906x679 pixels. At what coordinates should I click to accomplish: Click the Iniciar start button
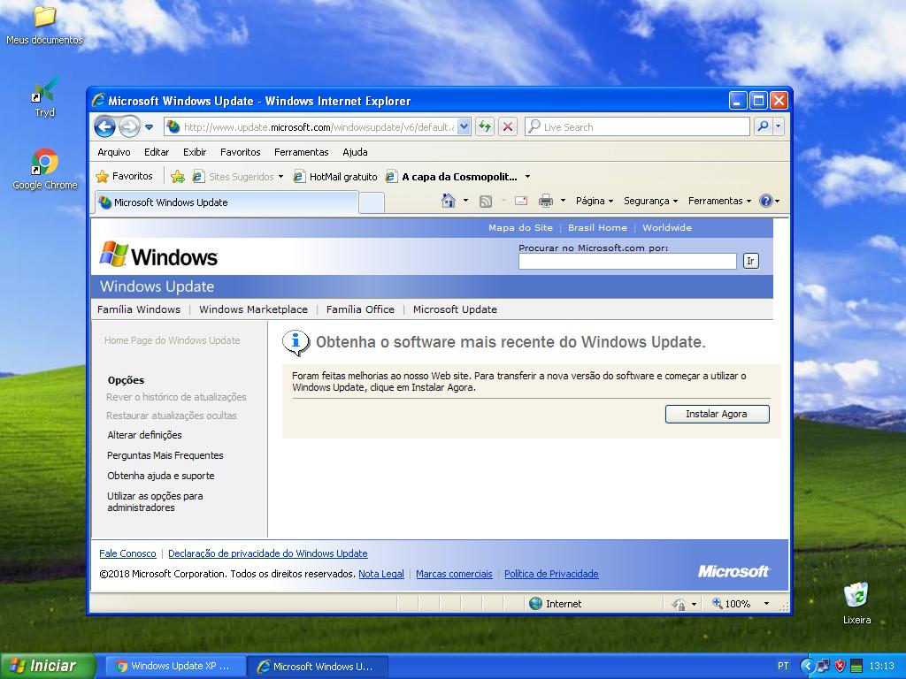(x=48, y=666)
